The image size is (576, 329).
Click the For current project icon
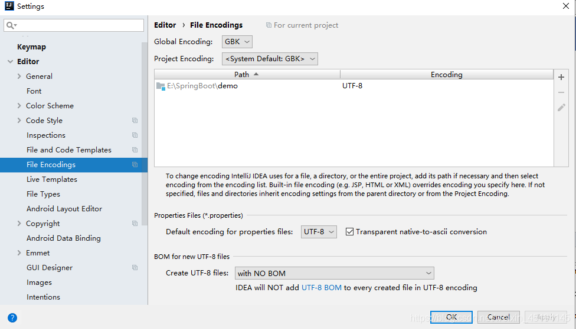click(x=269, y=25)
